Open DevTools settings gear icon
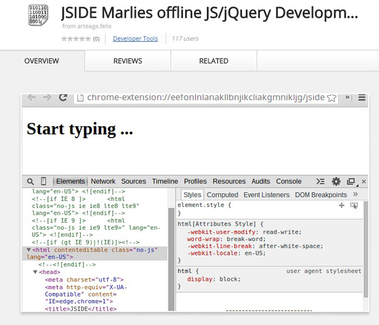 [336, 181]
